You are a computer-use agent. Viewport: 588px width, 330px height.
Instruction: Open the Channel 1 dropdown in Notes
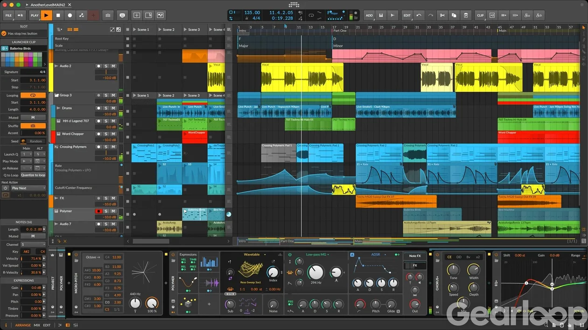(33, 244)
